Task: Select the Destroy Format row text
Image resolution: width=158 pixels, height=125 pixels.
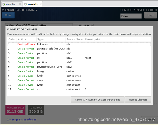Action: click(27, 44)
